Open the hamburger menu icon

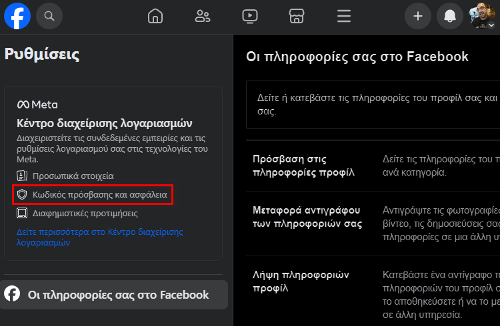click(x=344, y=16)
